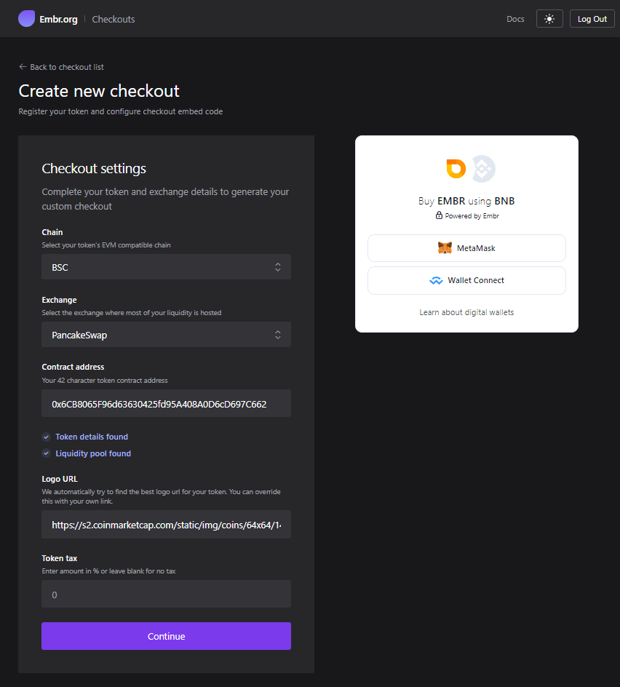Click the orange EMBR token logo
Image resolution: width=620 pixels, height=687 pixels.
tap(456, 169)
